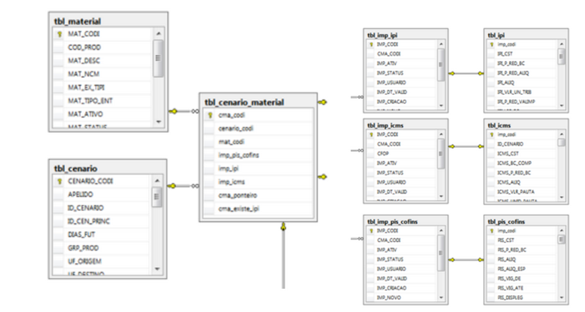Image resolution: width=585 pixels, height=312 pixels.
Task: Select the IMP_NOVO column in tbl_imp_pis_cofins
Action: pyautogui.click(x=401, y=298)
